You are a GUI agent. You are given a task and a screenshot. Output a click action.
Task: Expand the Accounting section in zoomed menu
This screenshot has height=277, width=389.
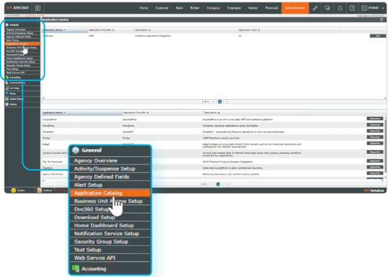[93, 269]
